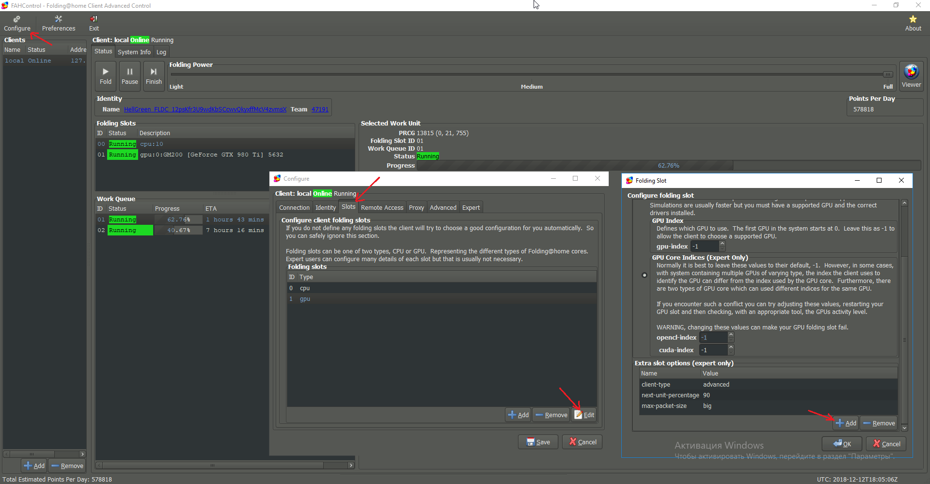
Task: Launch the Viewer button
Action: pos(911,76)
